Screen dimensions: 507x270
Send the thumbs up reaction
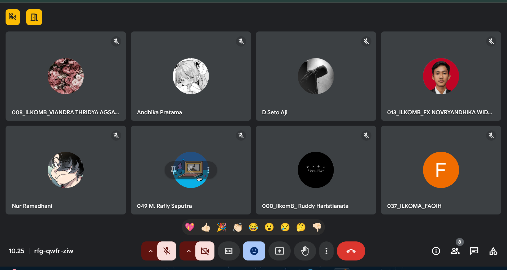tap(206, 227)
